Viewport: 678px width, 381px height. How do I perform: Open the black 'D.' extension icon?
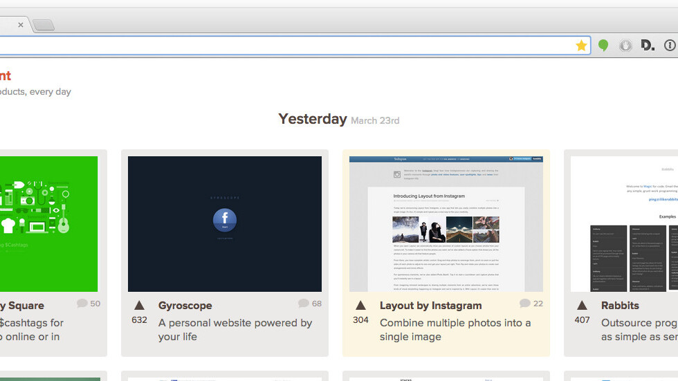(648, 46)
